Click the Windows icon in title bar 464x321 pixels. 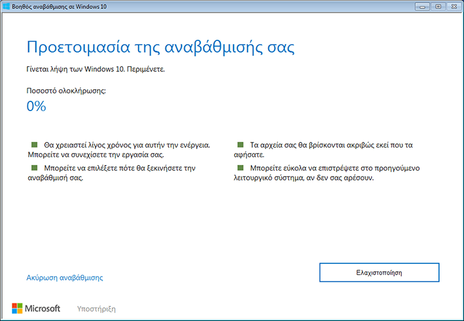6,6
